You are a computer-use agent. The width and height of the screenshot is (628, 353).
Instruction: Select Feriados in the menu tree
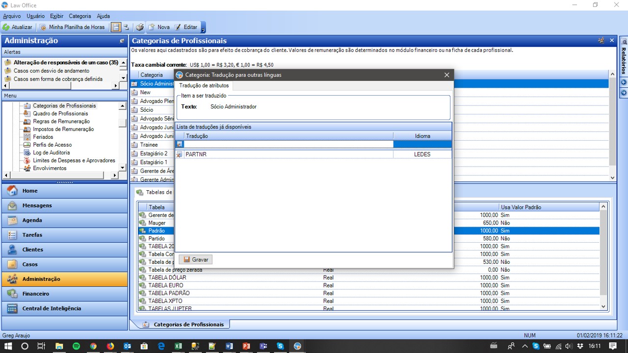coord(43,137)
